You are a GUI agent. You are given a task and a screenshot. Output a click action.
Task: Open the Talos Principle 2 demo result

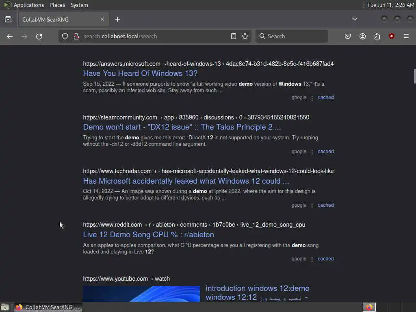point(182,127)
